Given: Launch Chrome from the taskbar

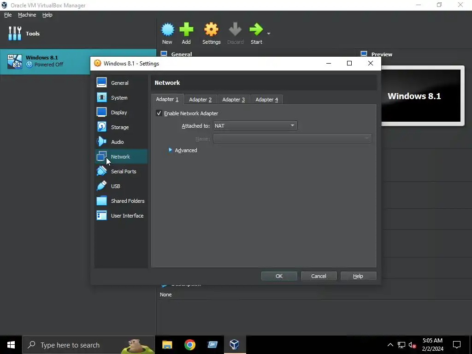Looking at the screenshot, I should pos(189,345).
